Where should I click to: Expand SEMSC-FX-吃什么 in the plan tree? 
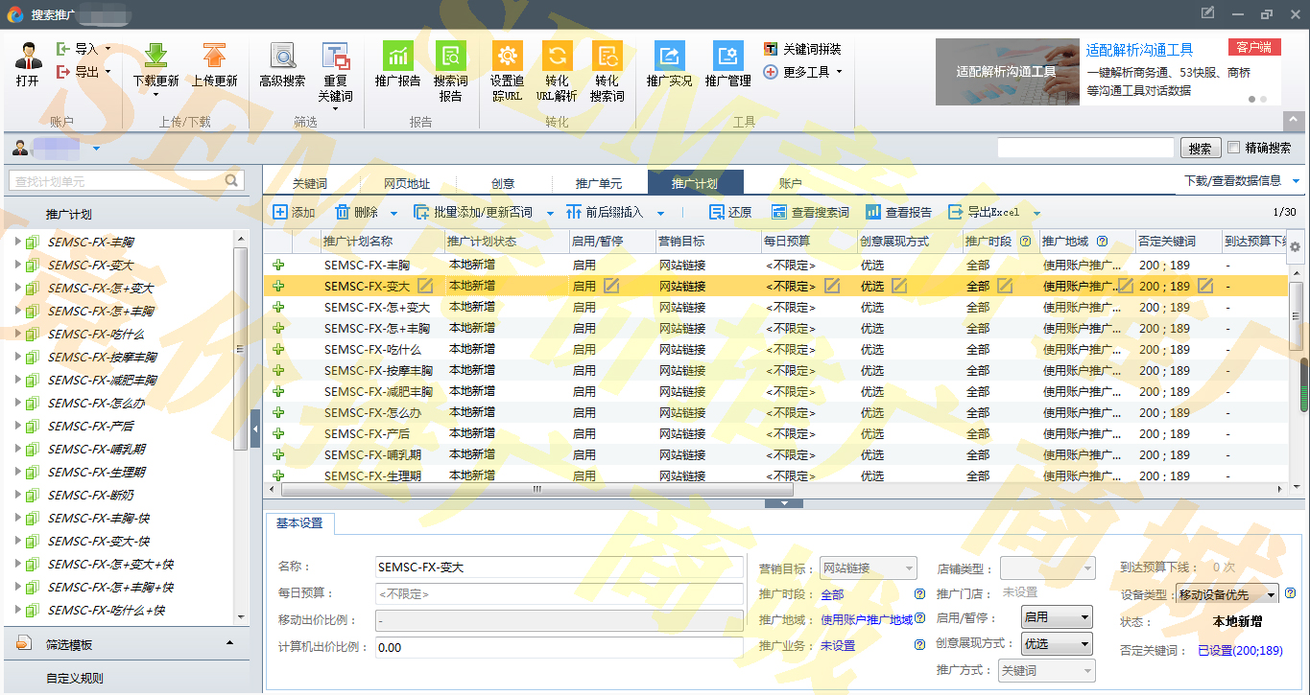click(x=18, y=334)
